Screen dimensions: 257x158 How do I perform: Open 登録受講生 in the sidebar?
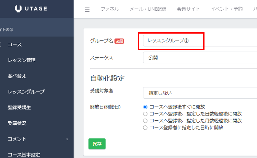tap(19, 108)
